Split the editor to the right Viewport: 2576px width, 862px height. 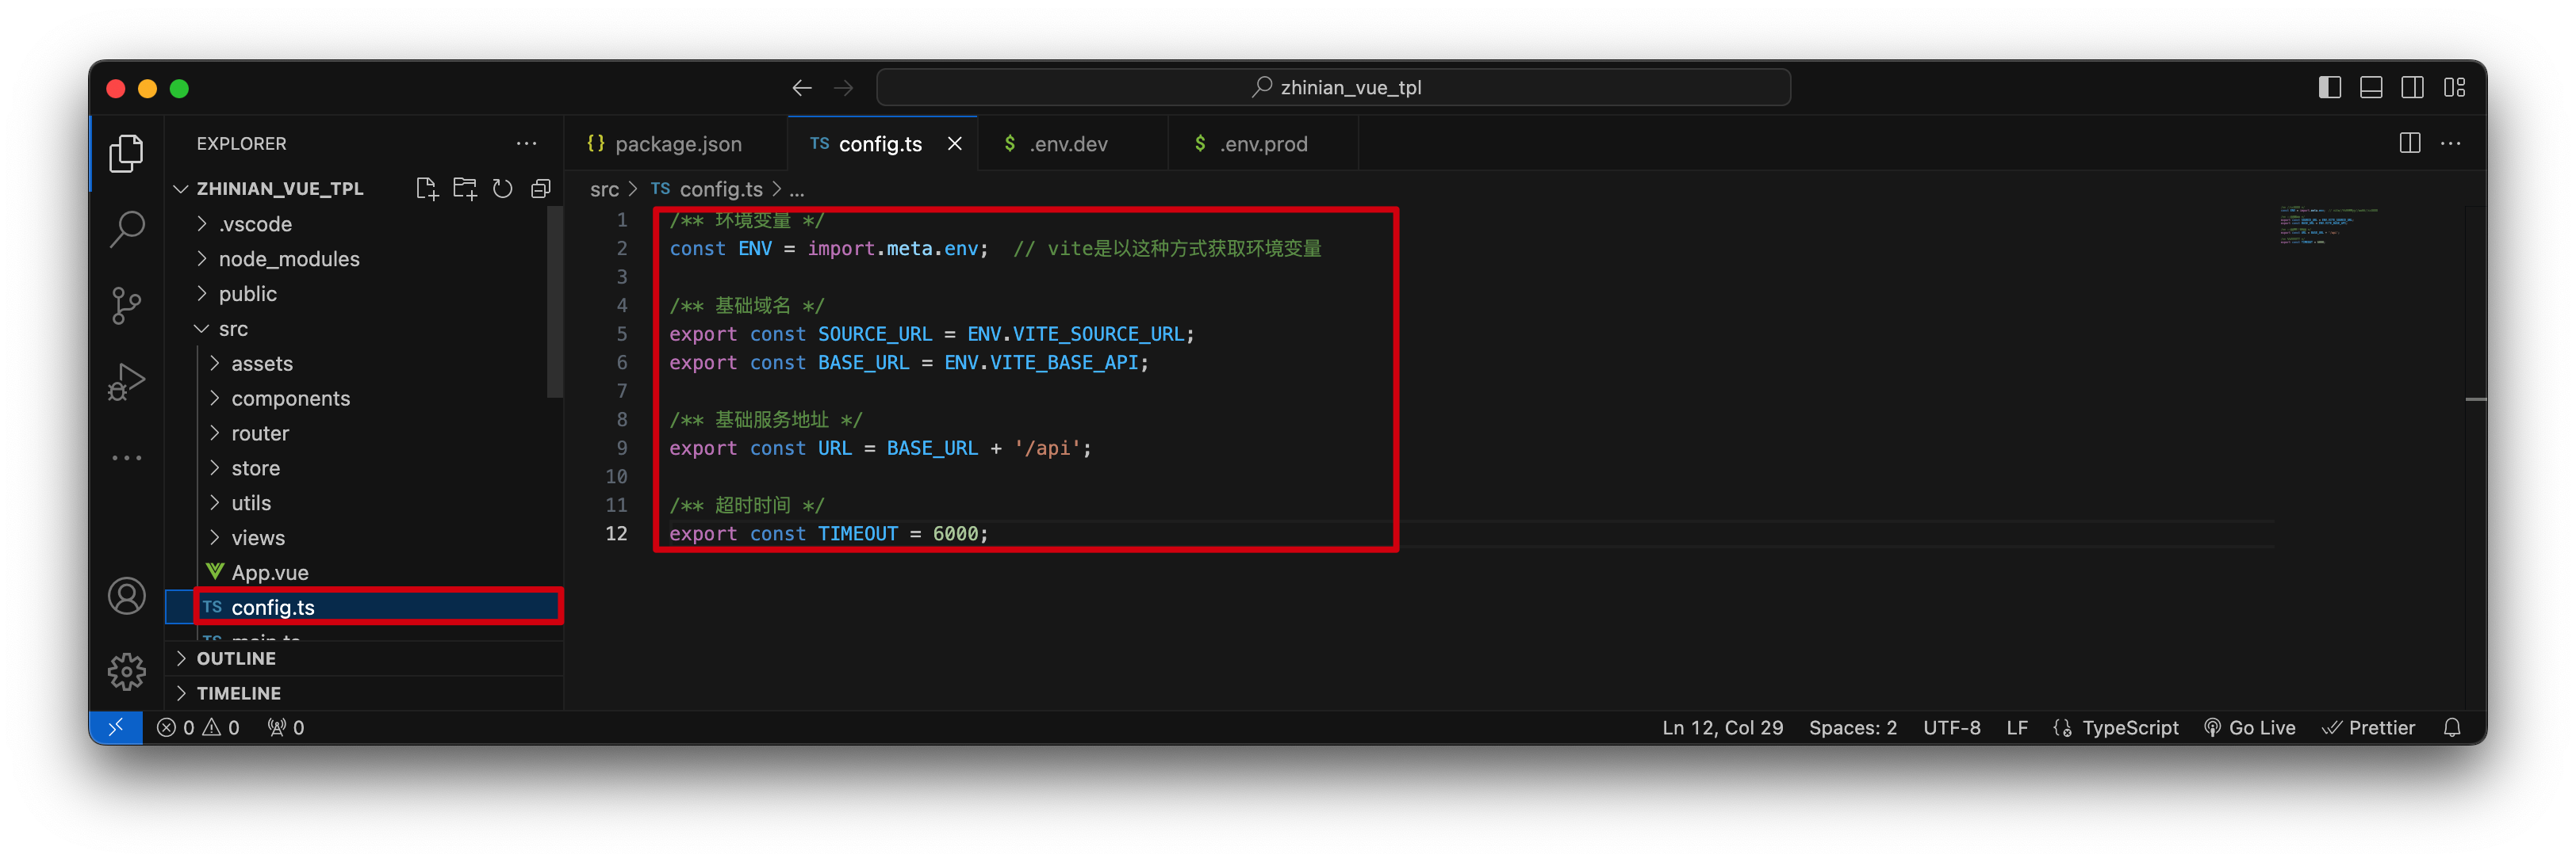coord(2409,144)
